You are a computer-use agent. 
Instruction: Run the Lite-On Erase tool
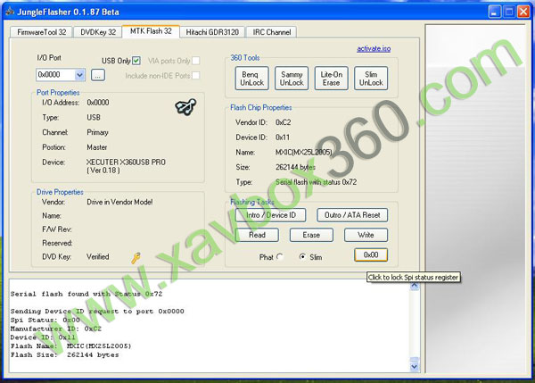pyautogui.click(x=331, y=79)
